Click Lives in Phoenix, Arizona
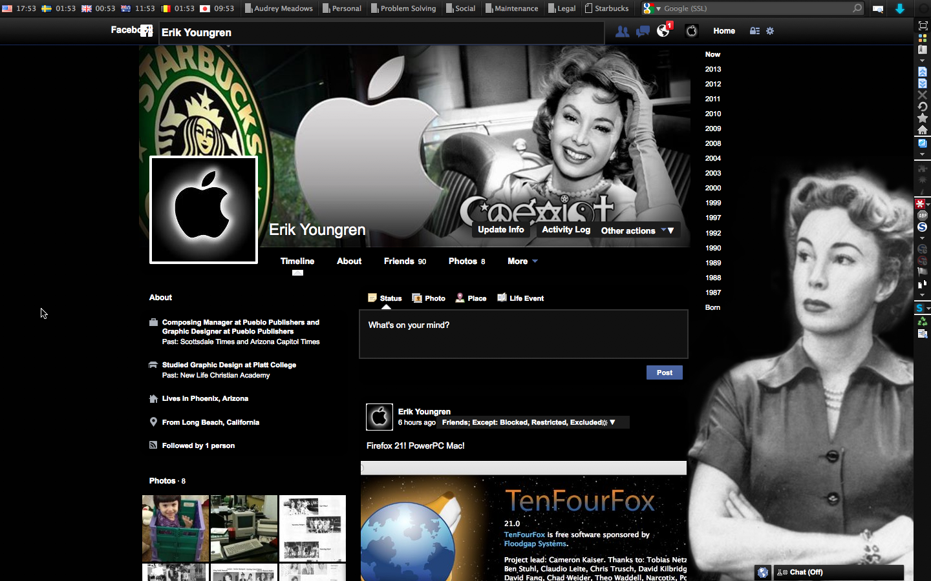Viewport: 931px width, 581px height. point(205,398)
